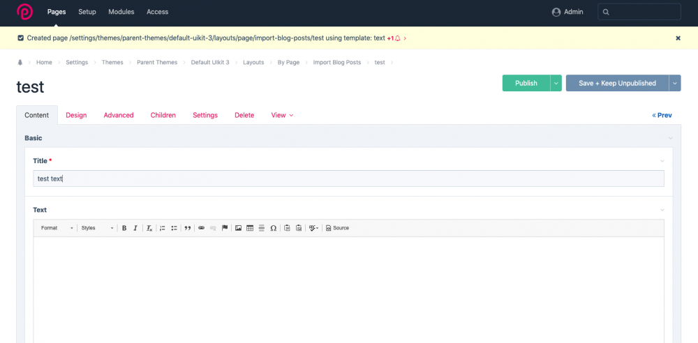Collapse the Text field

(x=662, y=210)
